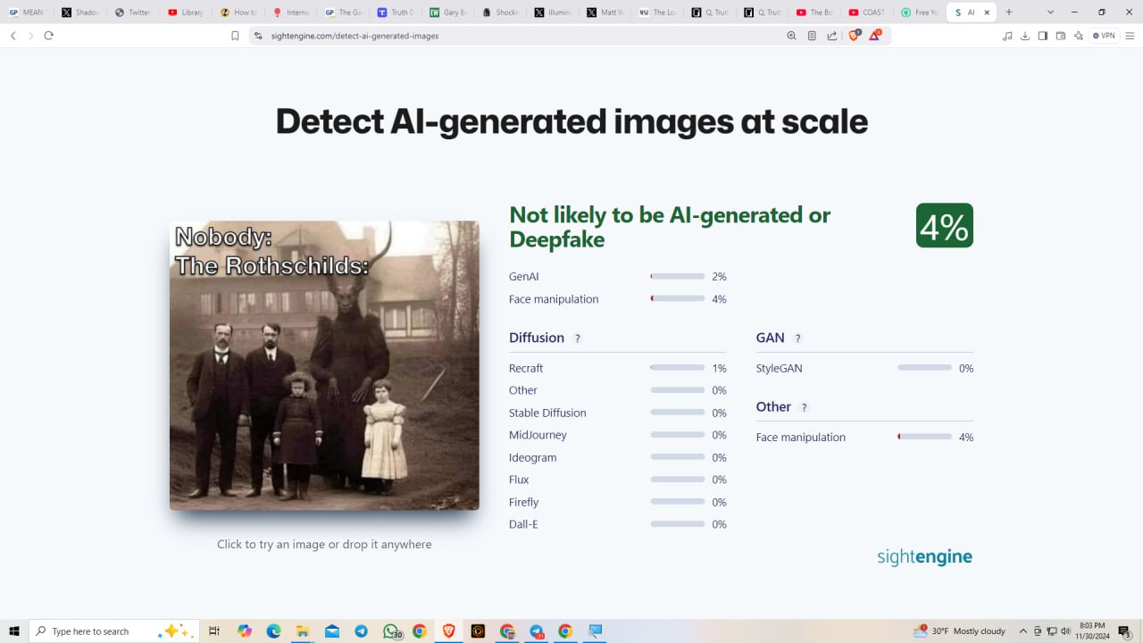Click the Diffusion help question mark

(x=578, y=338)
